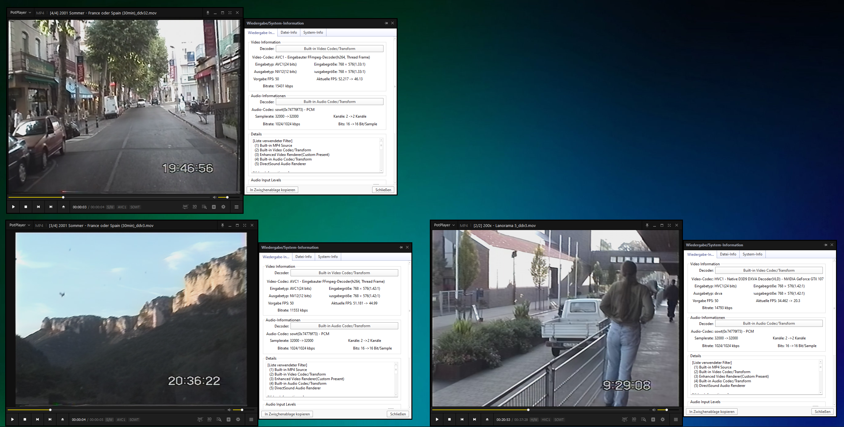The height and width of the screenshot is (427, 844).
Task: Click the eject/open file icon in Lanorama player
Action: (x=487, y=419)
